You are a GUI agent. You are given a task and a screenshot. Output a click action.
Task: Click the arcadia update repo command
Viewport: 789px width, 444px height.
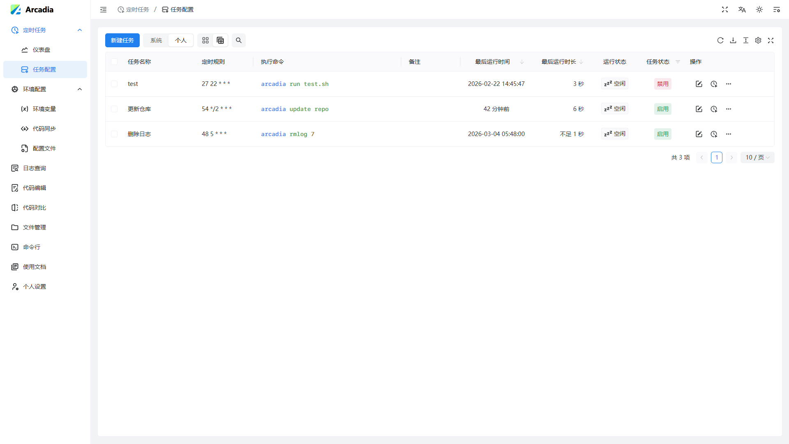click(295, 109)
